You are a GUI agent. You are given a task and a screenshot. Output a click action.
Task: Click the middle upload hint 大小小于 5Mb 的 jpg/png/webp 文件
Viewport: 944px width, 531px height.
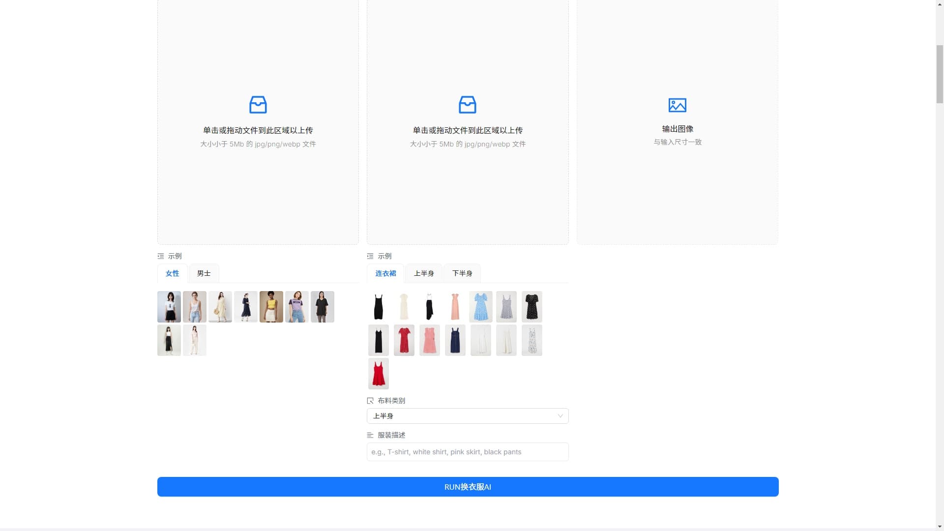(468, 144)
